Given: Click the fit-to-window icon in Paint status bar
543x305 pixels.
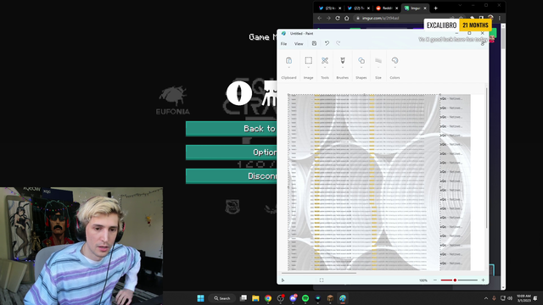Looking at the screenshot, I should 322,280.
